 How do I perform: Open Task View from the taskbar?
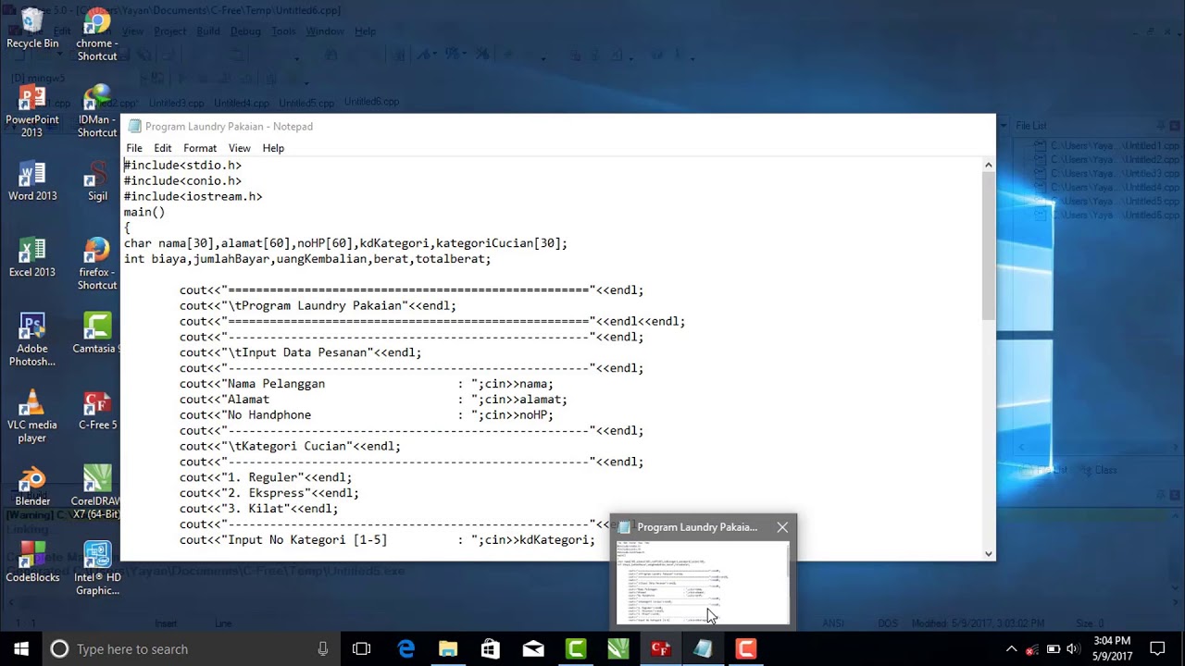click(361, 648)
